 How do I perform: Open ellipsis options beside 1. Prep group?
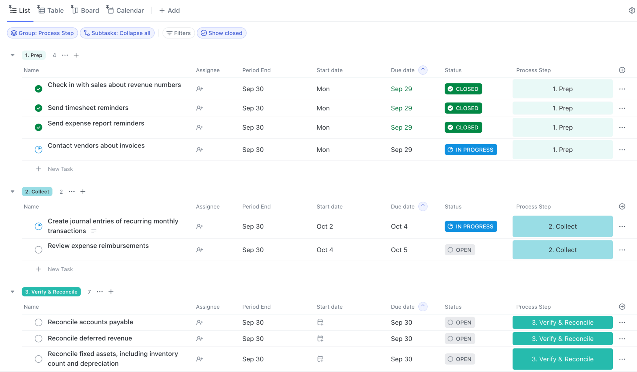point(65,55)
